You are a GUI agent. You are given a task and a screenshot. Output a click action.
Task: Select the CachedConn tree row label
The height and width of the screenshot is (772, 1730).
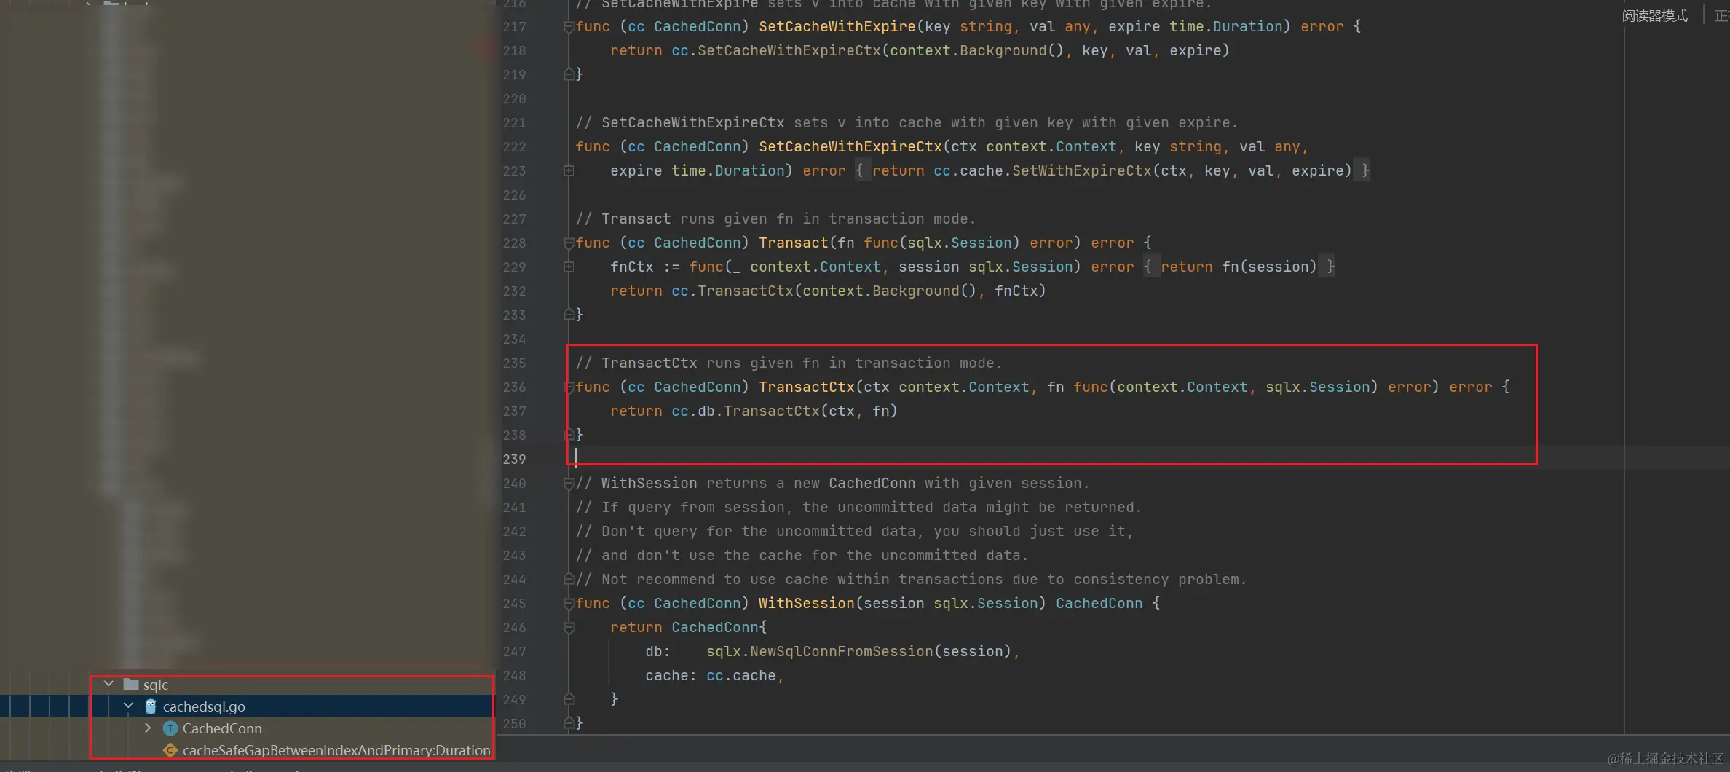point(222,728)
